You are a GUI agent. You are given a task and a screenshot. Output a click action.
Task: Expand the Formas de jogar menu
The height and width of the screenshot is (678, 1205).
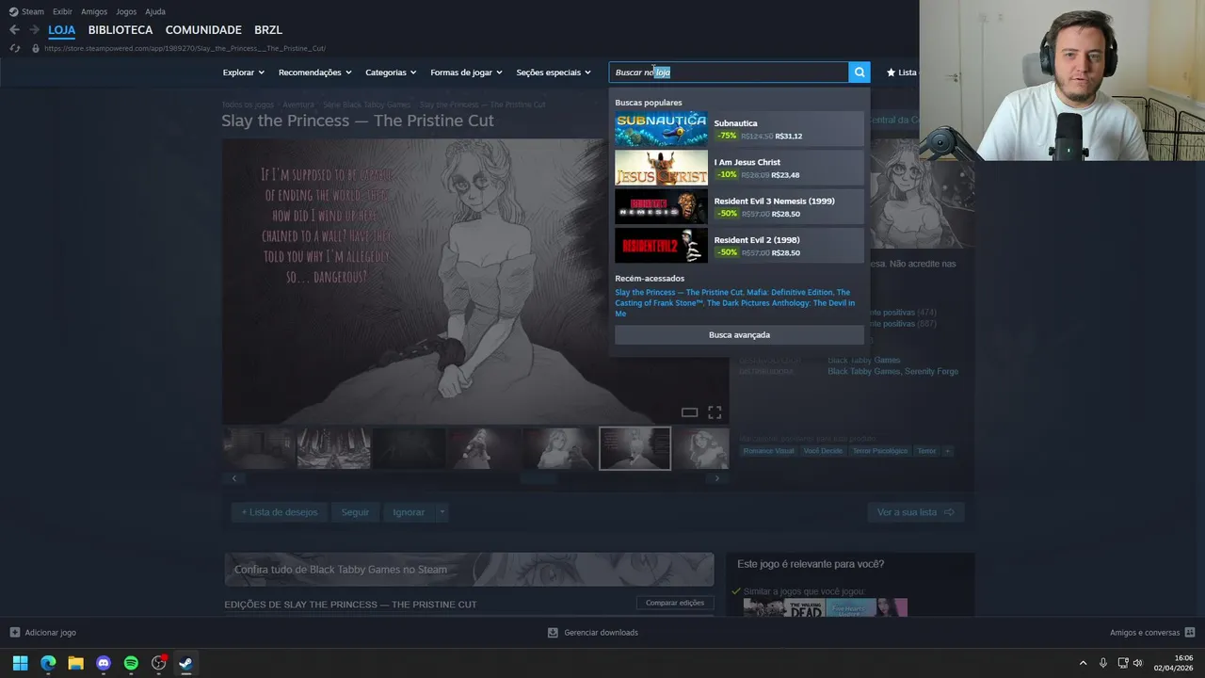click(466, 73)
